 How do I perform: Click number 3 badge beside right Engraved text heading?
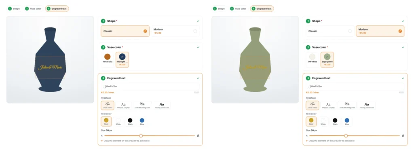(308, 78)
